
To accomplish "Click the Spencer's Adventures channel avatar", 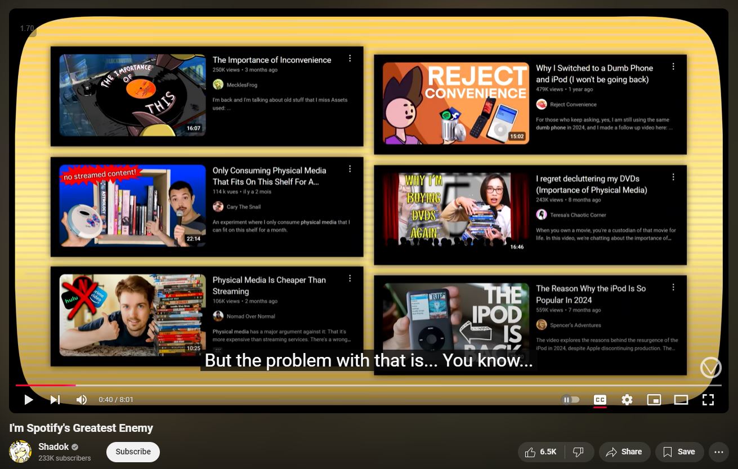I will point(542,325).
